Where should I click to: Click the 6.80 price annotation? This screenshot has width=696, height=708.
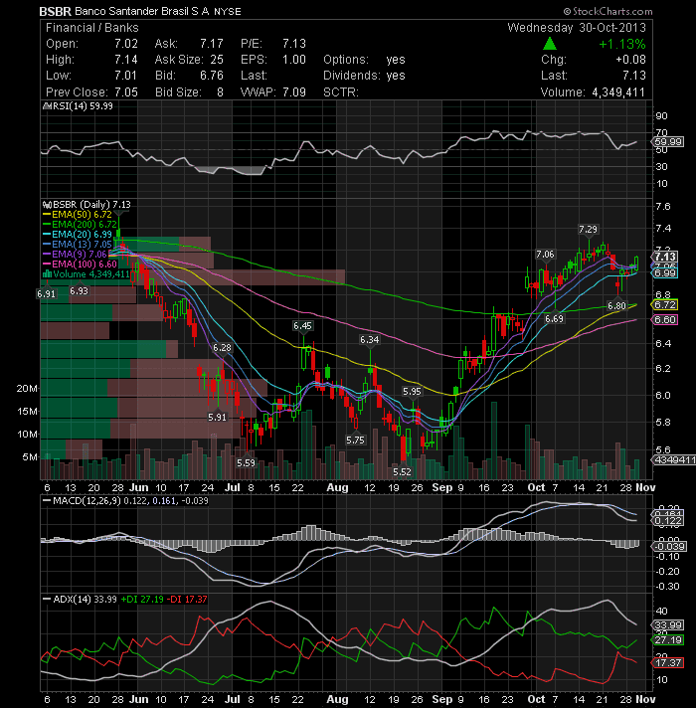tap(617, 306)
